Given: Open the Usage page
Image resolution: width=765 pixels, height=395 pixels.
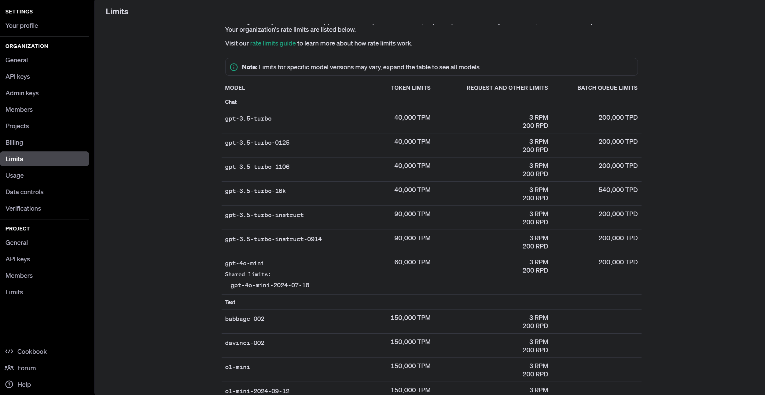Looking at the screenshot, I should pyautogui.click(x=14, y=176).
